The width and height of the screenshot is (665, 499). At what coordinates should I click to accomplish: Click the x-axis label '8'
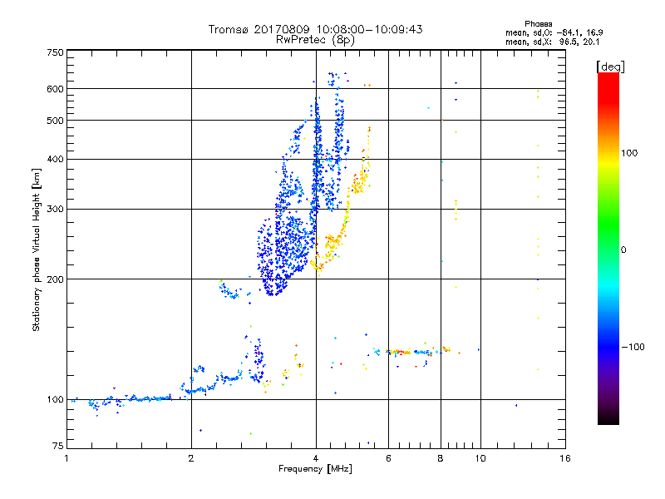pos(441,458)
